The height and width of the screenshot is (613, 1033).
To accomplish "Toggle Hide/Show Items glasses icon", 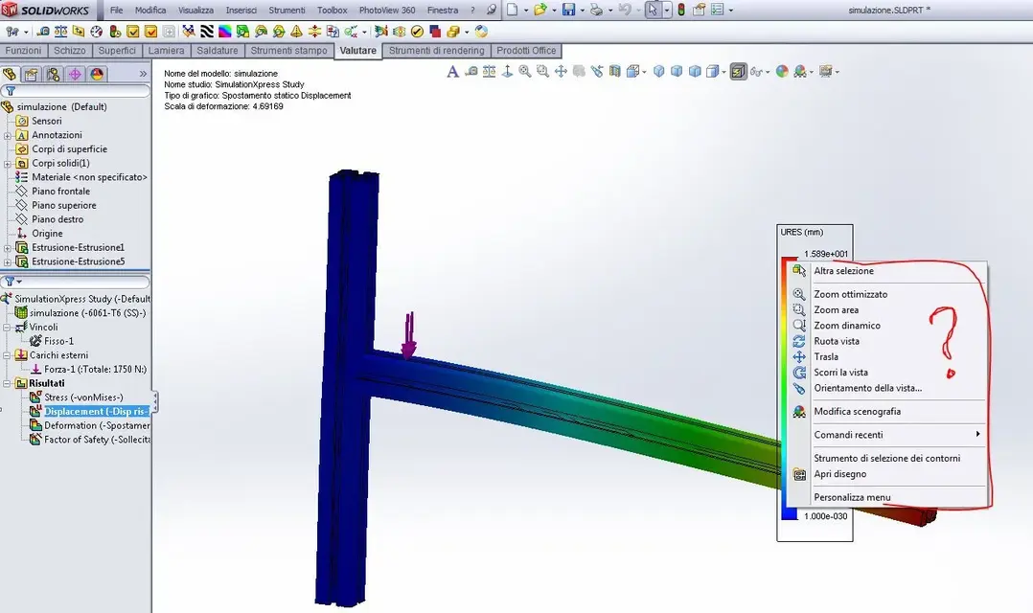I will (x=756, y=71).
